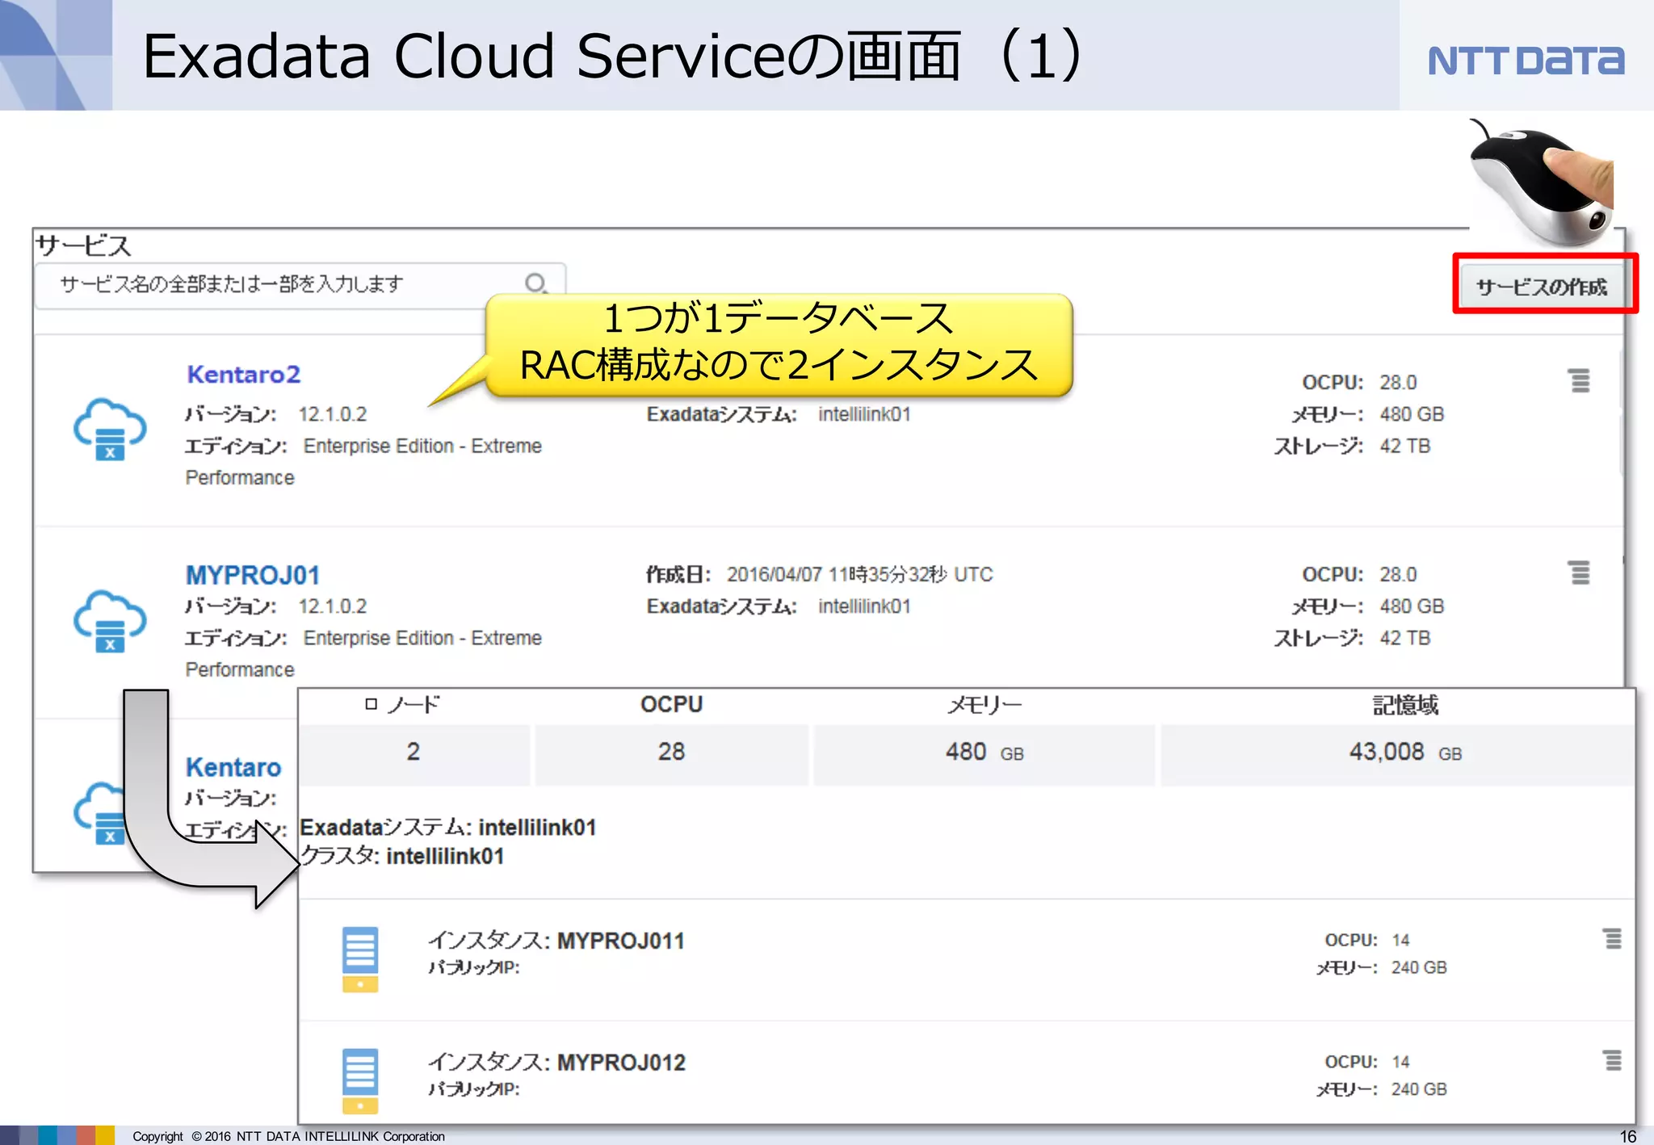This screenshot has height=1145, width=1654.
Task: Click MYPROJ01 バージョン 12.1.0.2 value
Action: click(x=332, y=606)
